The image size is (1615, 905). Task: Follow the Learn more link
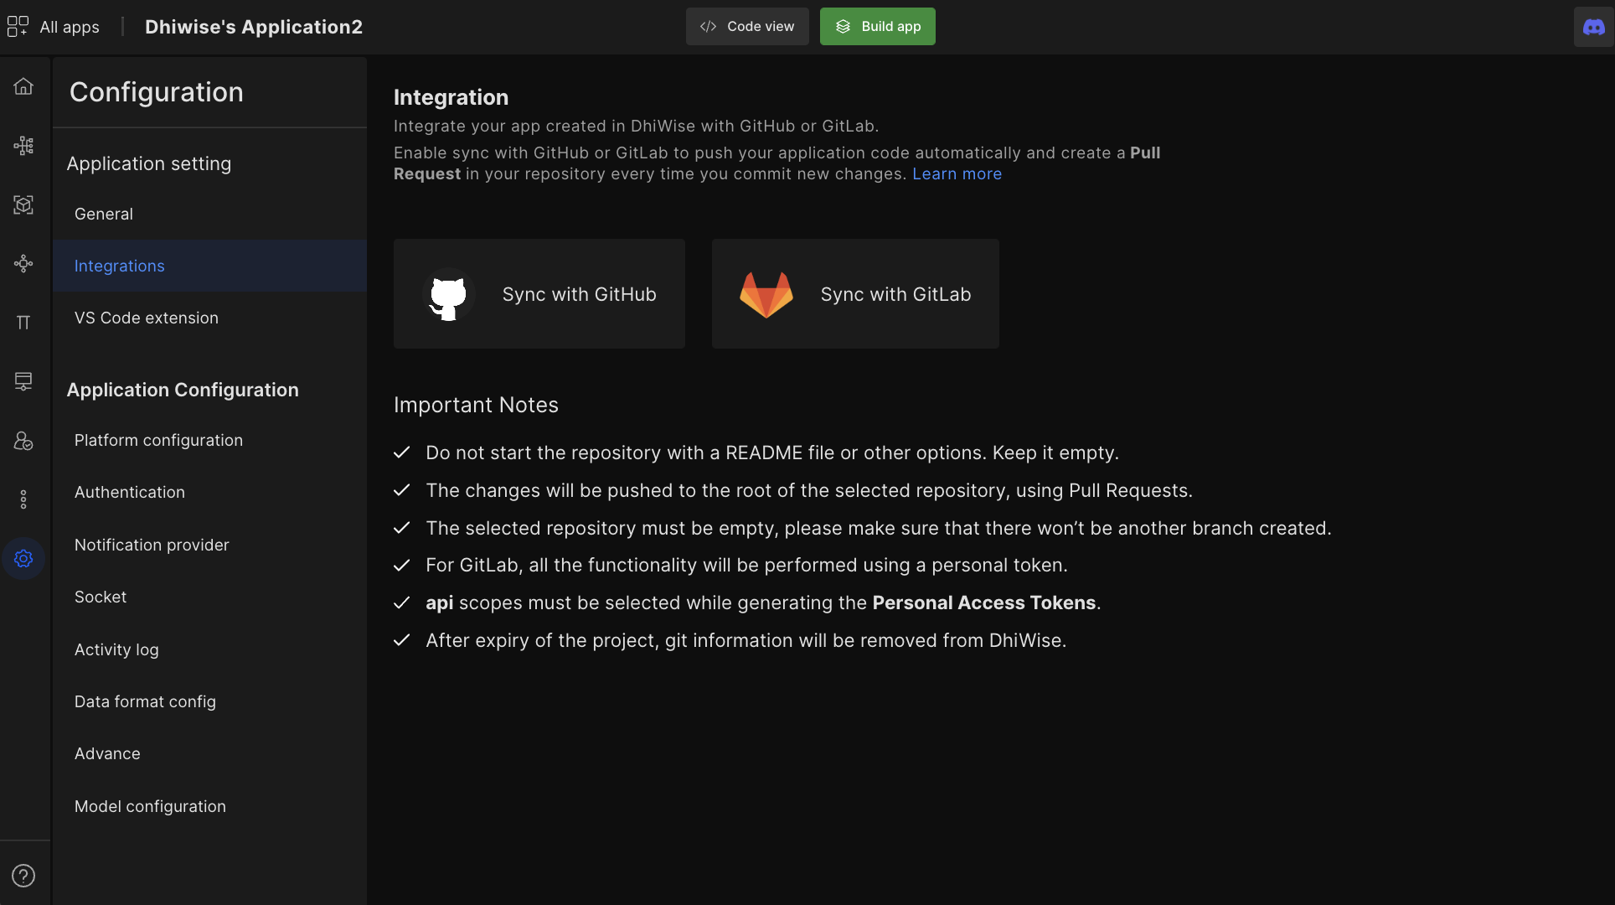point(957,174)
